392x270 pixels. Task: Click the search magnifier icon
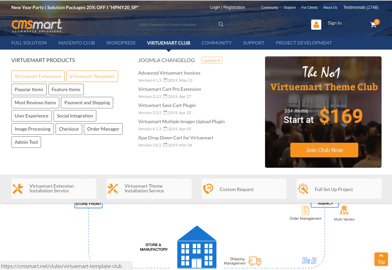[x=221, y=24]
